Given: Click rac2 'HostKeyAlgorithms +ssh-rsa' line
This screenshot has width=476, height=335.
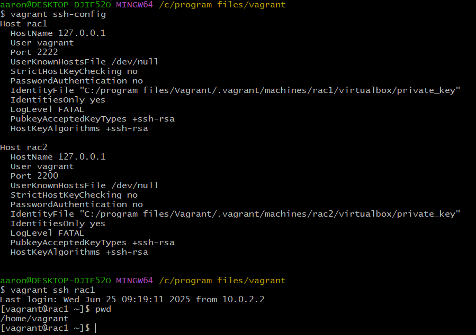Looking at the screenshot, I should click(x=79, y=252).
